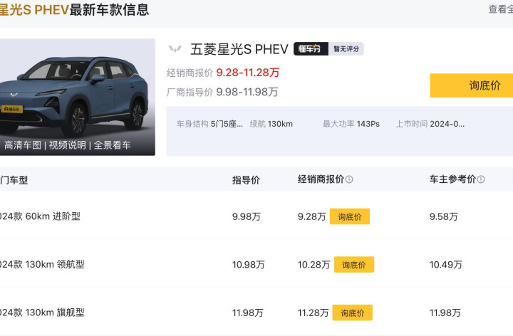Click dealer price 10.28万
The width and height of the screenshot is (513, 336).
pyautogui.click(x=313, y=264)
